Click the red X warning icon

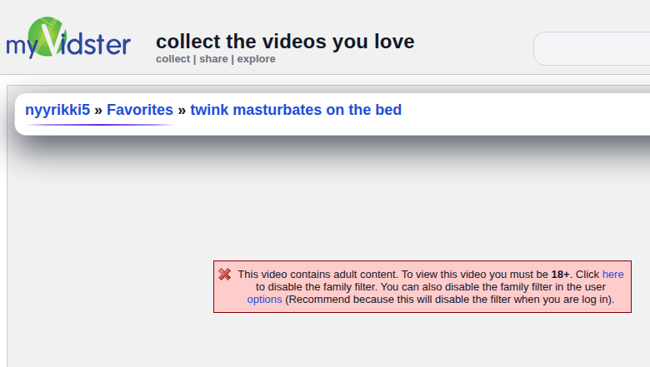coord(224,275)
